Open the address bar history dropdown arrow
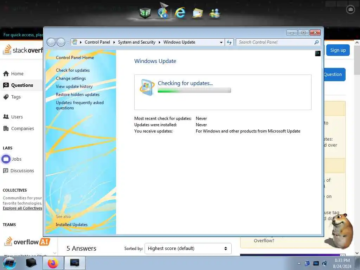 tap(221, 42)
